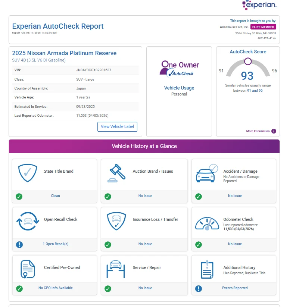Click the Clean title status link

pyautogui.click(x=55, y=195)
